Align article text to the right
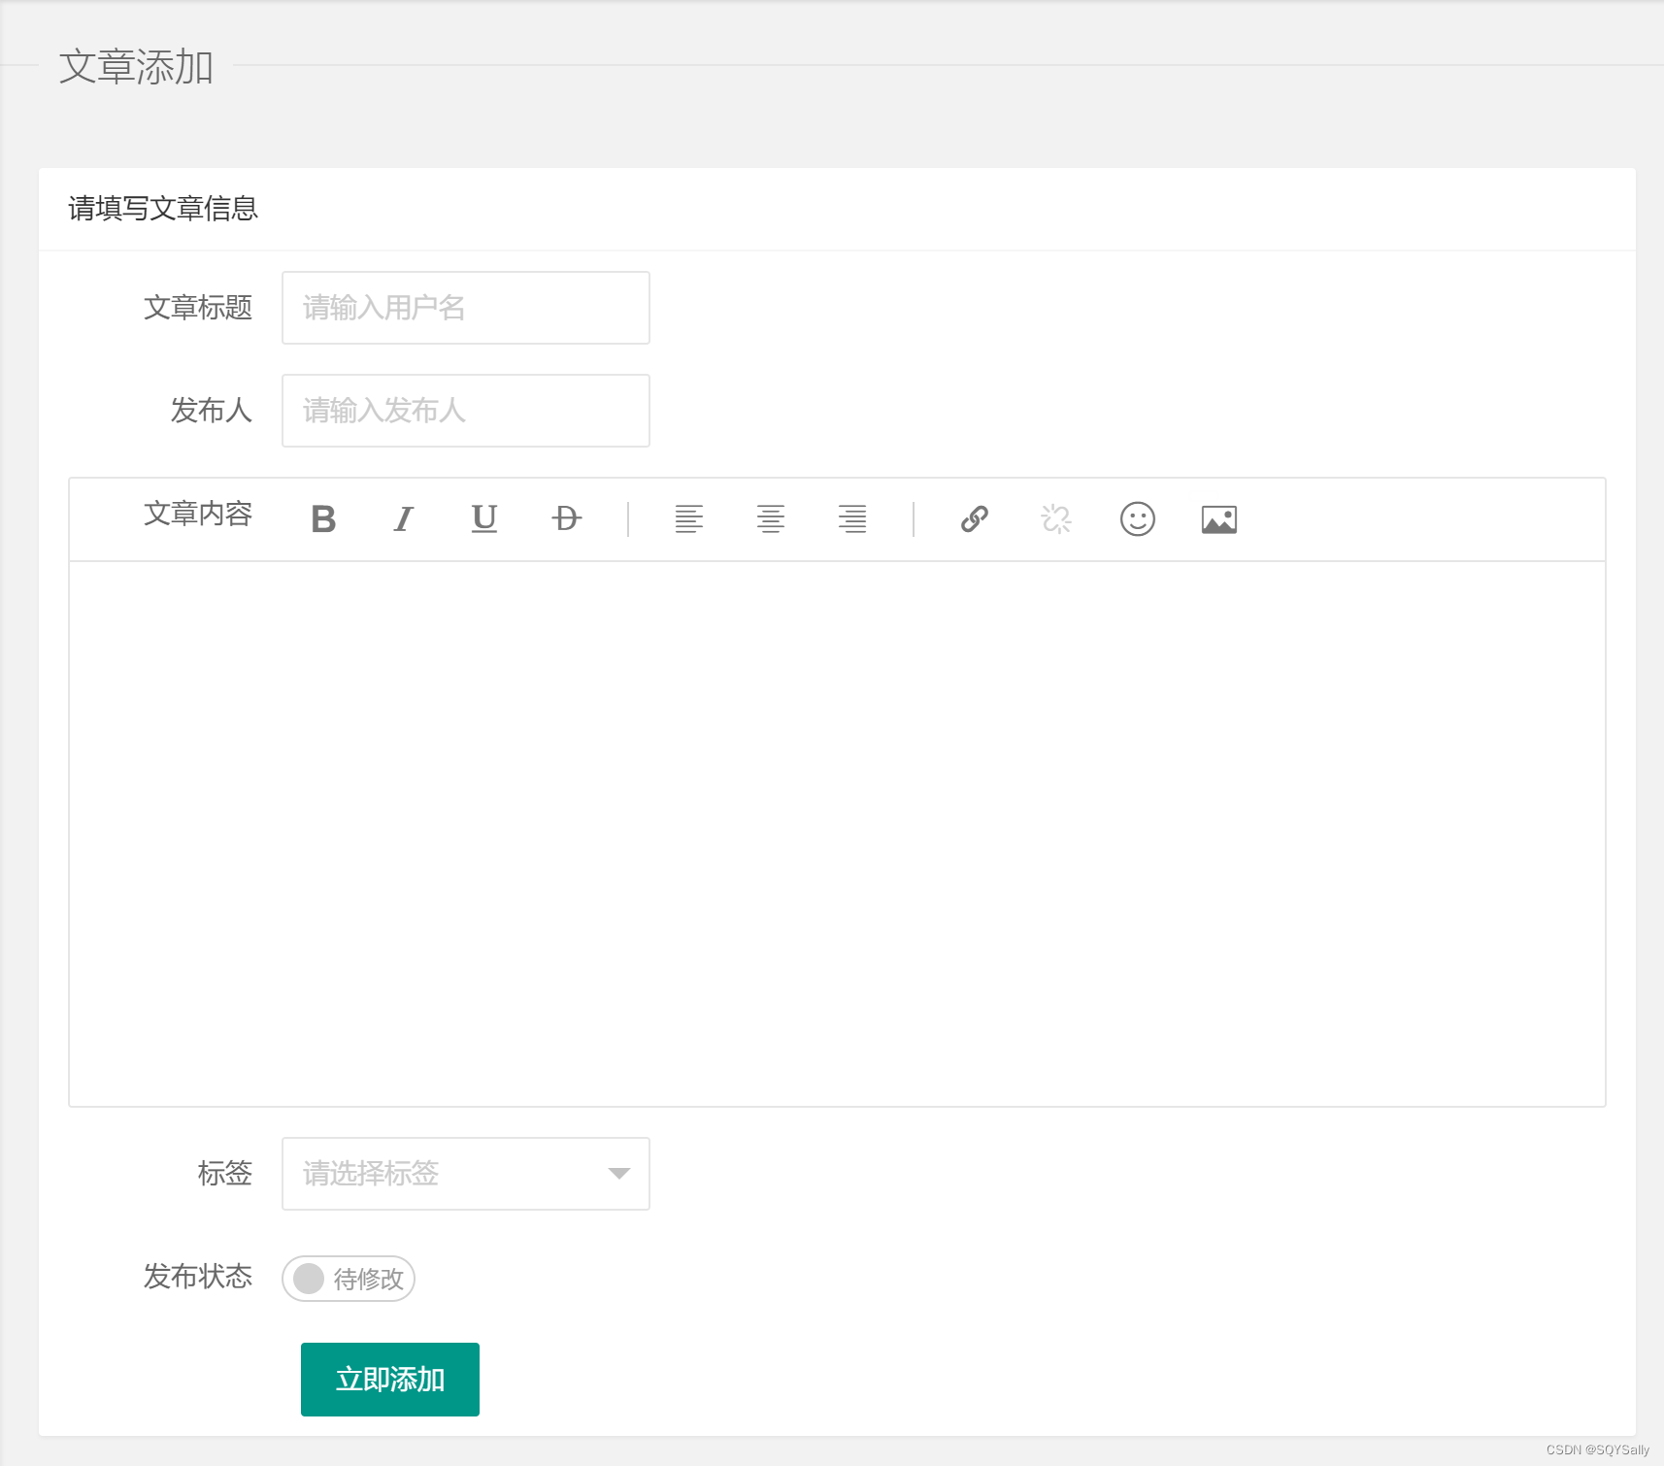 852,519
